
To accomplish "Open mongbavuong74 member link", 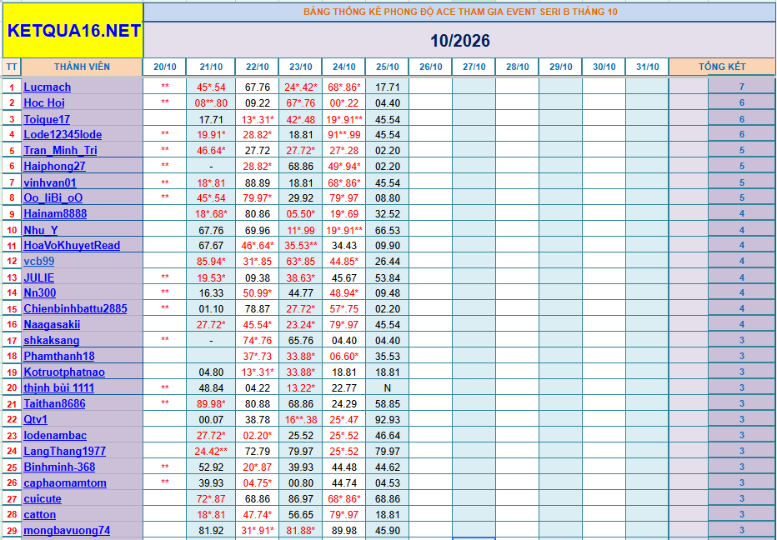I will click(67, 531).
